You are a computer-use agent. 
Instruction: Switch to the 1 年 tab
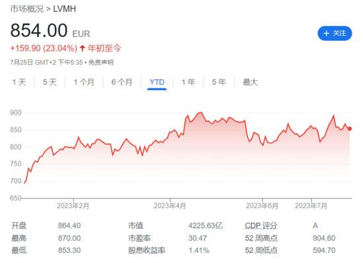189,82
